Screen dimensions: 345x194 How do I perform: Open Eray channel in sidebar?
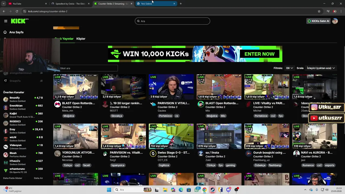click(23, 131)
